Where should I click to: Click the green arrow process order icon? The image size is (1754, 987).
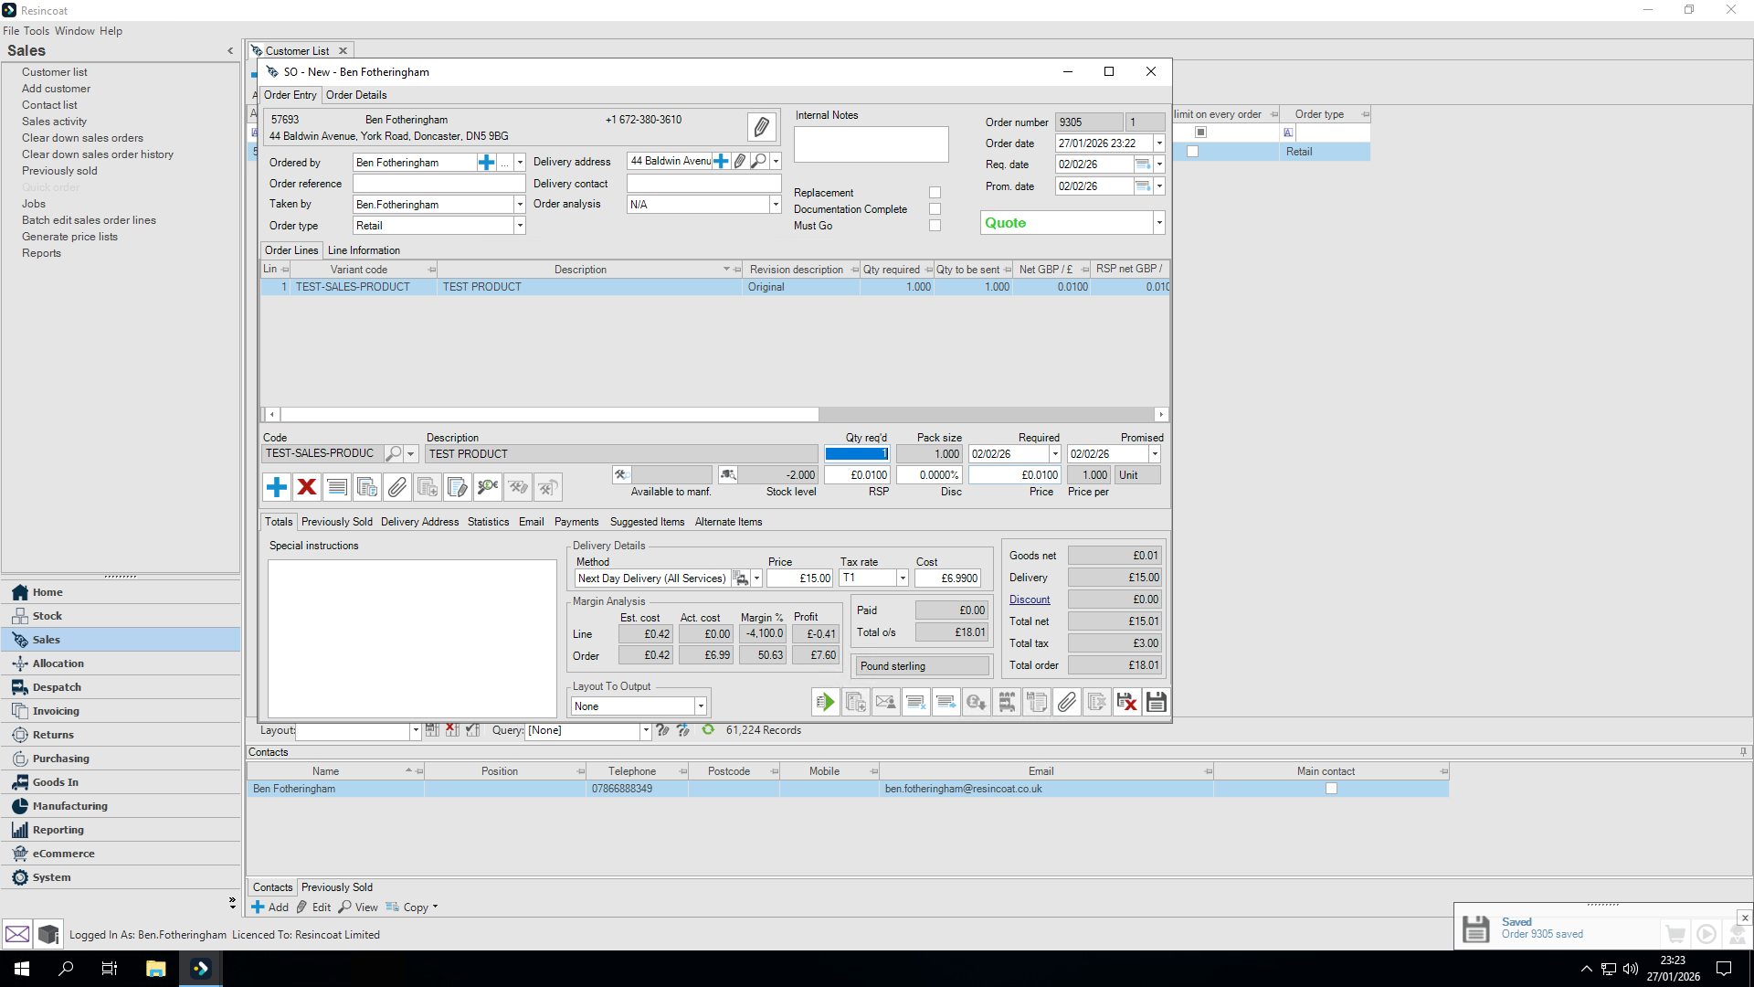[x=825, y=702]
